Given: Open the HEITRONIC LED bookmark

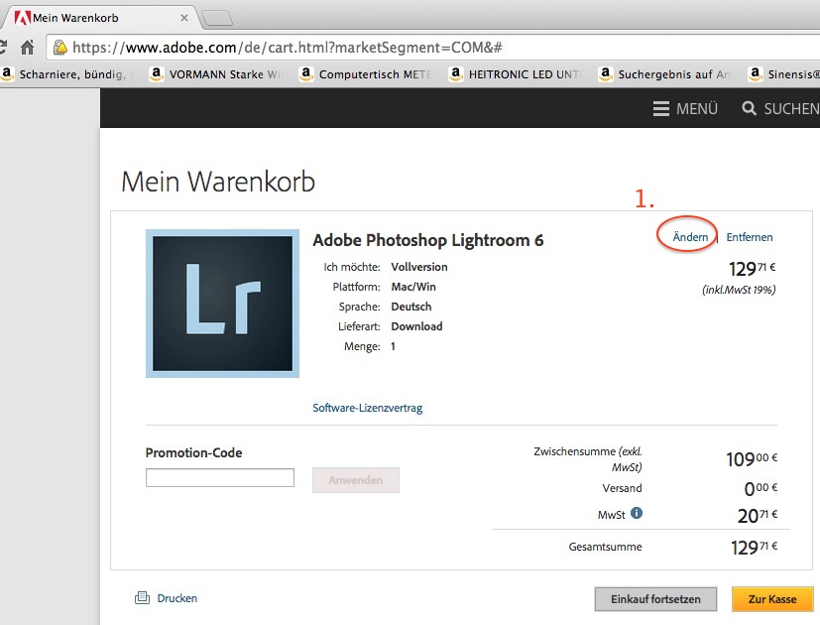Looking at the screenshot, I should coord(516,74).
